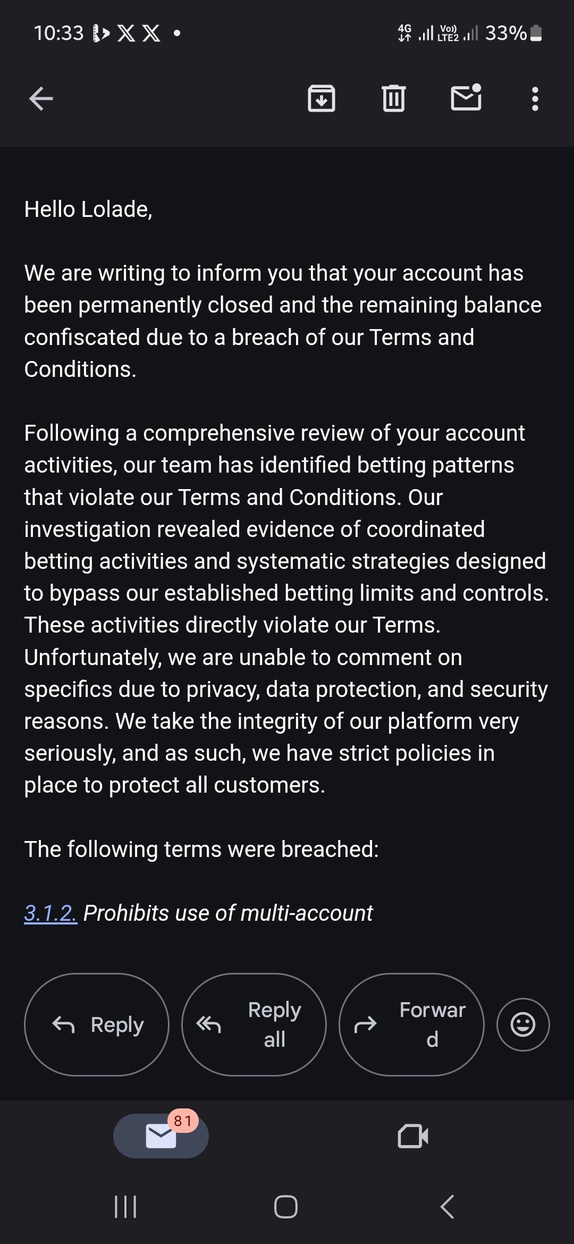Delete email using trash icon
574x1244 pixels.
pos(394,98)
